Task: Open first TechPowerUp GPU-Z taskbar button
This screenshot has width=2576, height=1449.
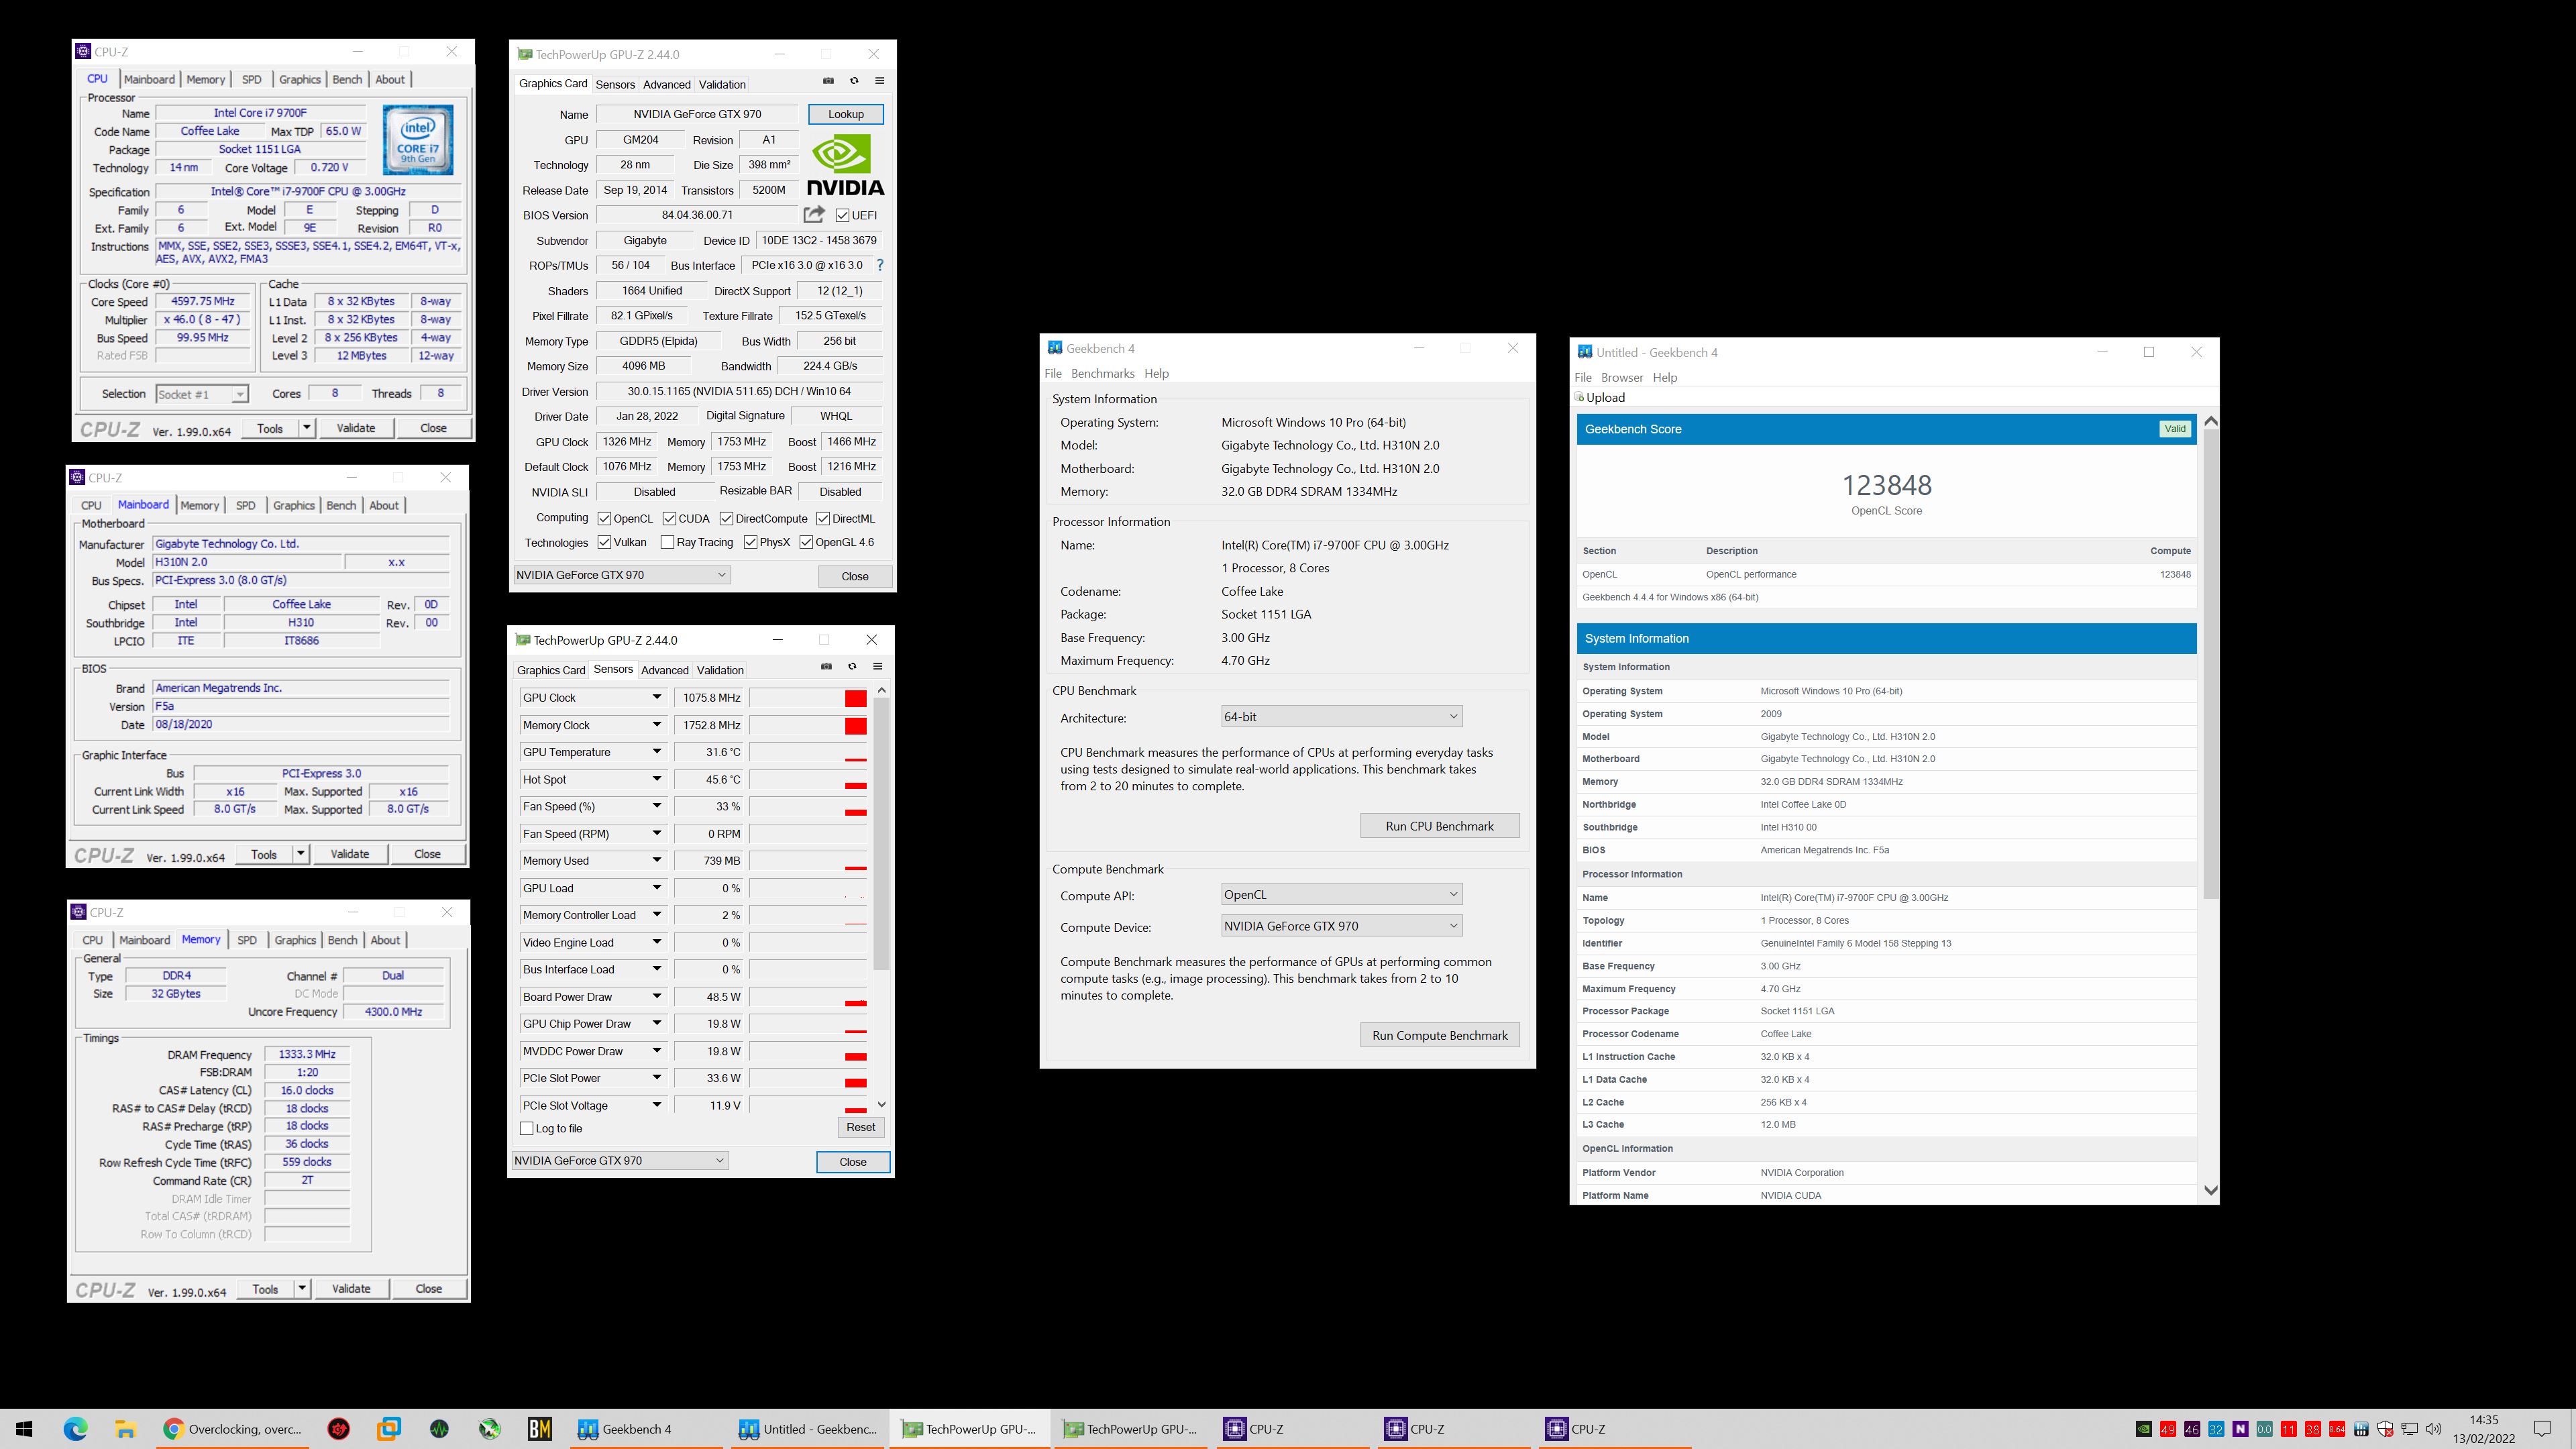Action: pyautogui.click(x=970, y=1429)
